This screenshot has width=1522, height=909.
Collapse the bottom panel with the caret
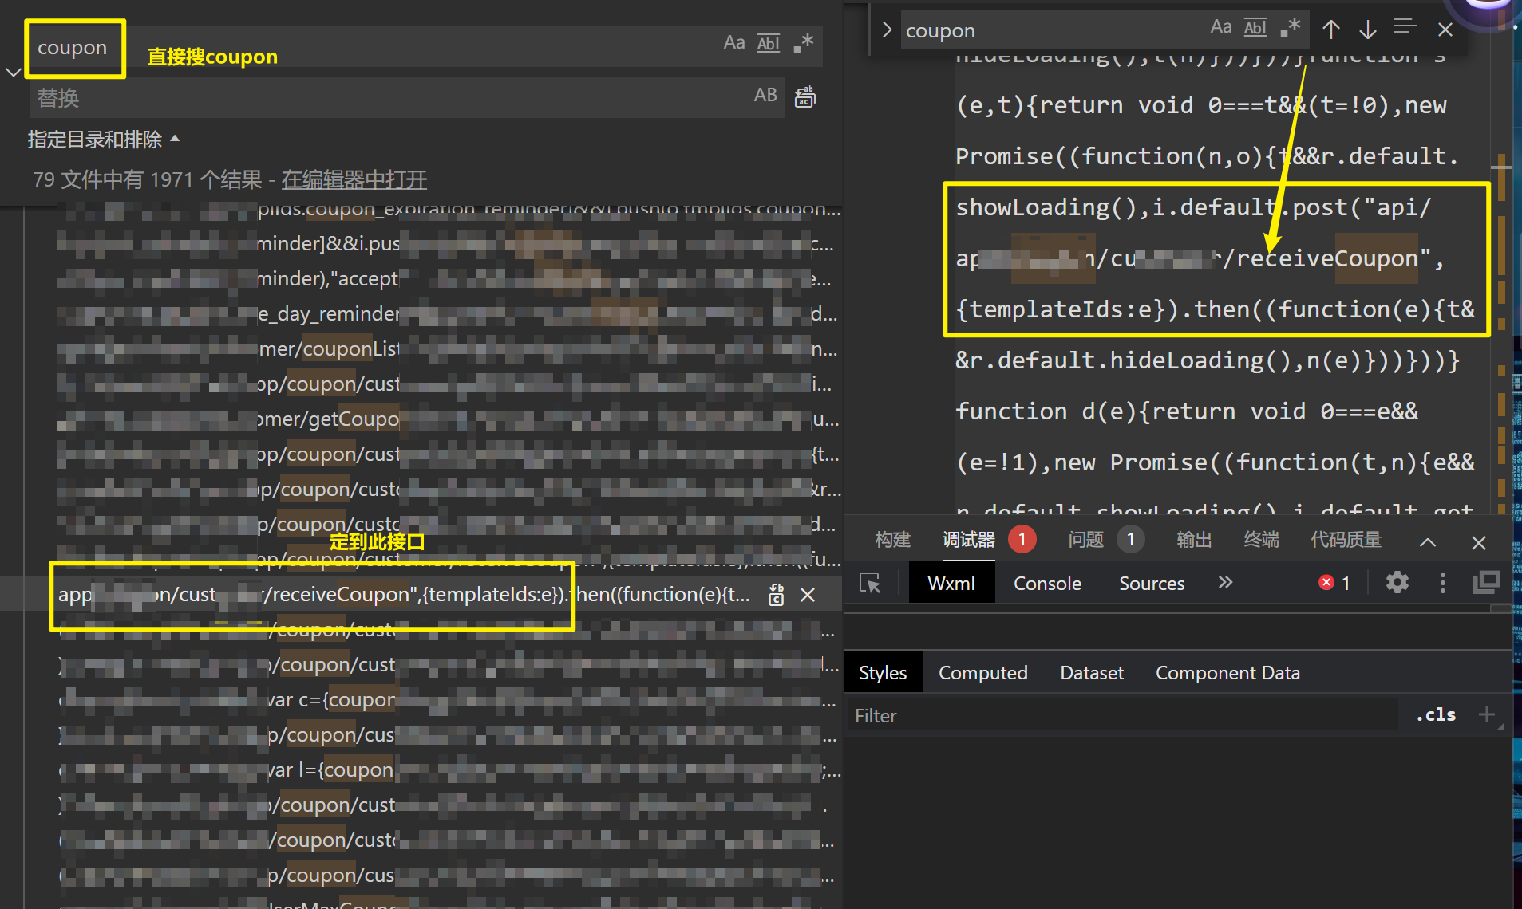click(x=1428, y=542)
